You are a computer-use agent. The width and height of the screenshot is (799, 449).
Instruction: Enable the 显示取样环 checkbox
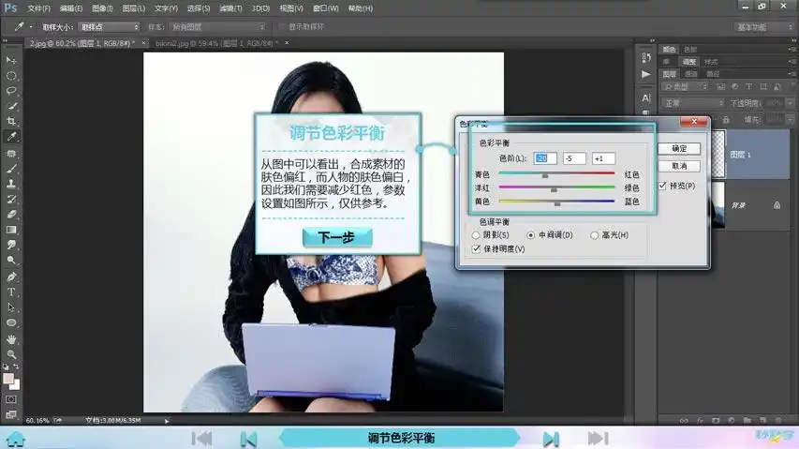point(282,26)
